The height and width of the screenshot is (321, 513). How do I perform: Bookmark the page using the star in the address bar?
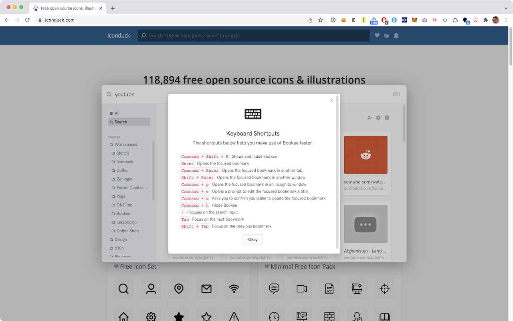(320, 20)
